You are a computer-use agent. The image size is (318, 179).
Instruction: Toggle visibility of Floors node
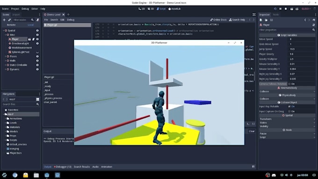pyautogui.click(x=37, y=57)
